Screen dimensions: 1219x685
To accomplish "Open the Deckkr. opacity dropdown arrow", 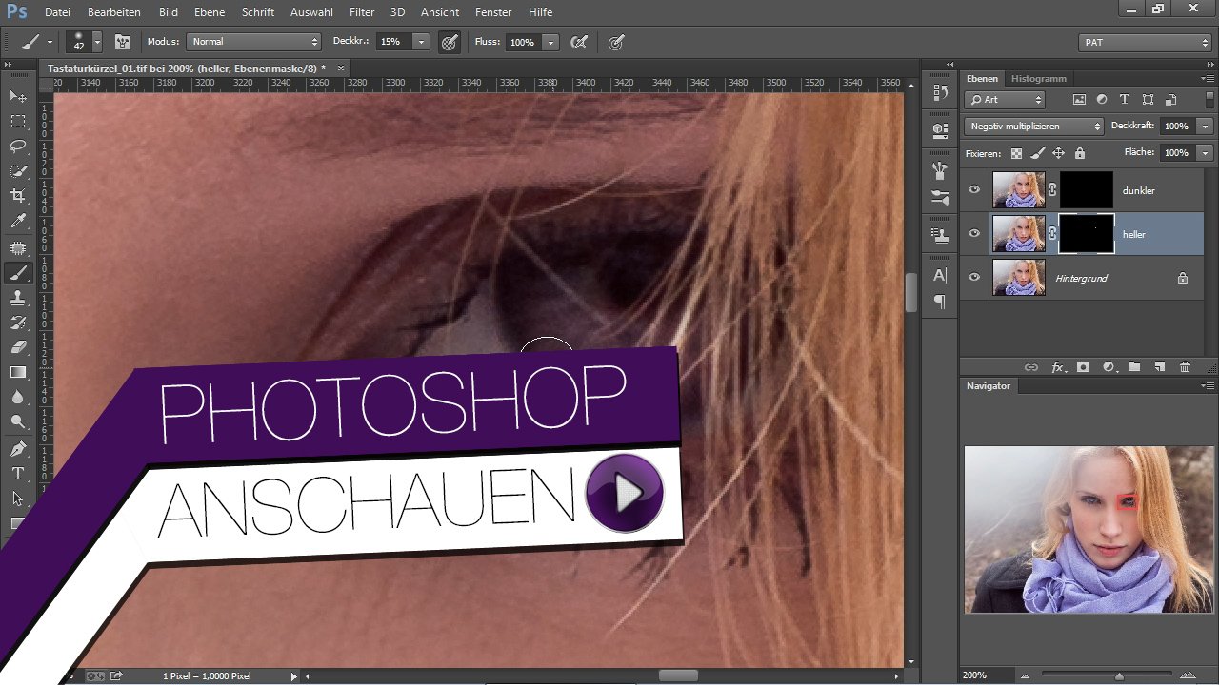I will click(421, 42).
